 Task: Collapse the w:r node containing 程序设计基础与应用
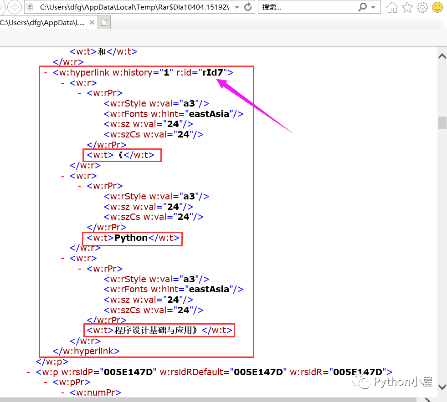coord(62,259)
